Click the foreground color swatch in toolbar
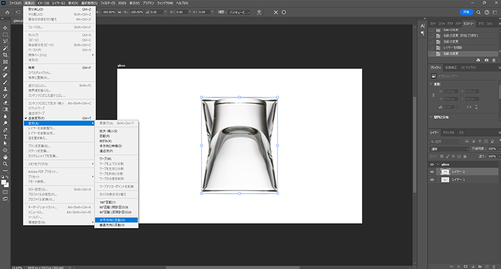This screenshot has height=269, width=501. (4, 181)
